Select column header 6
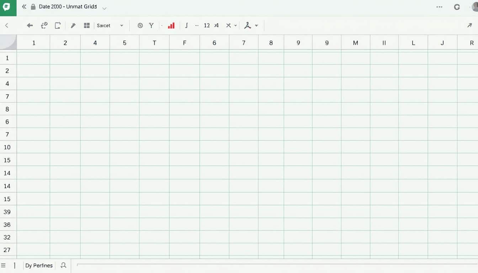478x273 pixels. [214, 43]
